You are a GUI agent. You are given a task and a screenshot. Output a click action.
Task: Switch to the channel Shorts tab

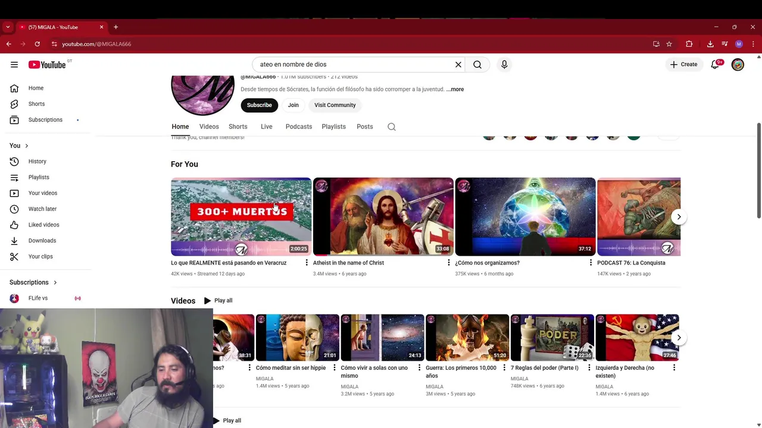coord(238,127)
